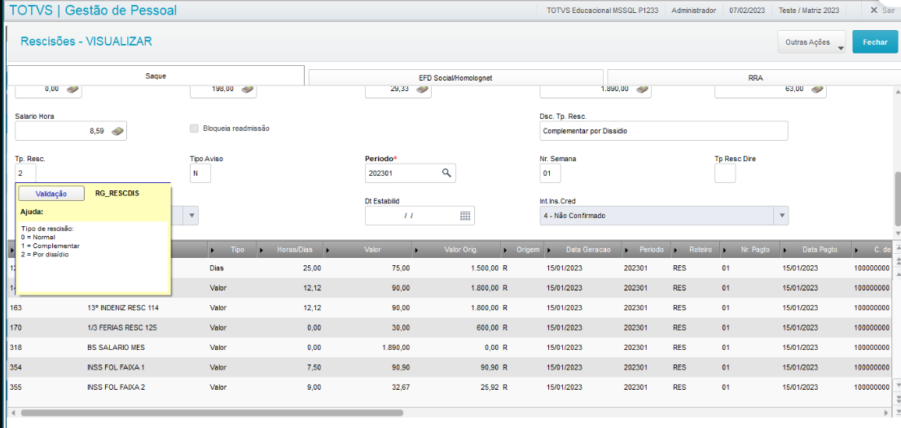Click the arrow icon on the Valor Orig. header
Screen dimensions: 901x428
418,250
